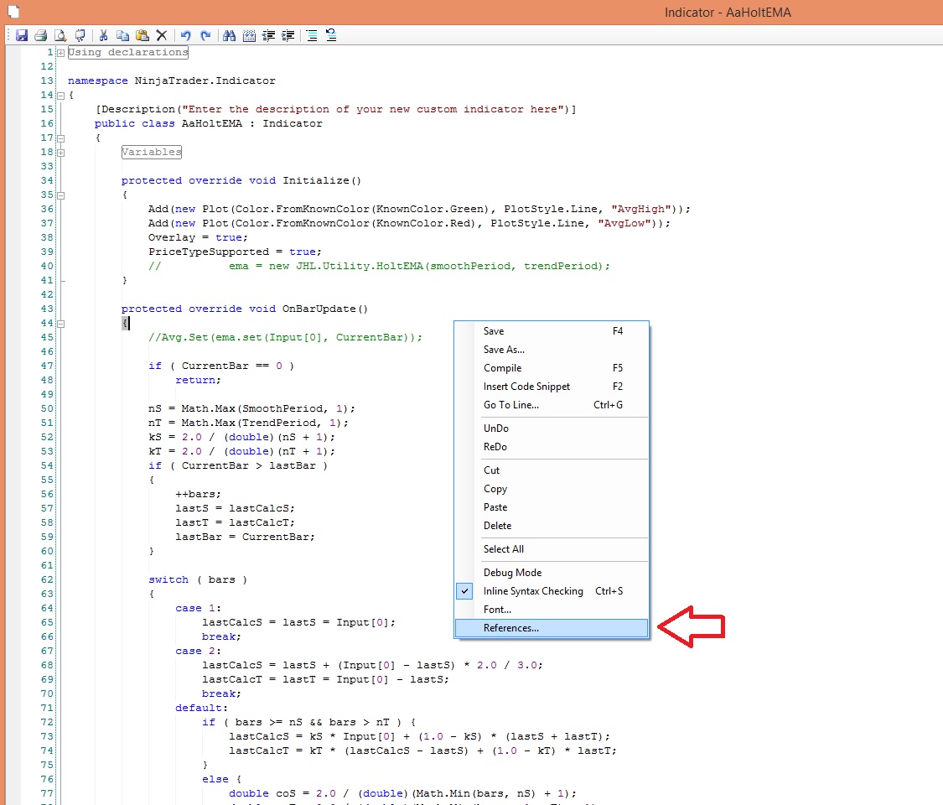Choose Select All in the context menu
The width and height of the screenshot is (943, 805).
tap(552, 549)
